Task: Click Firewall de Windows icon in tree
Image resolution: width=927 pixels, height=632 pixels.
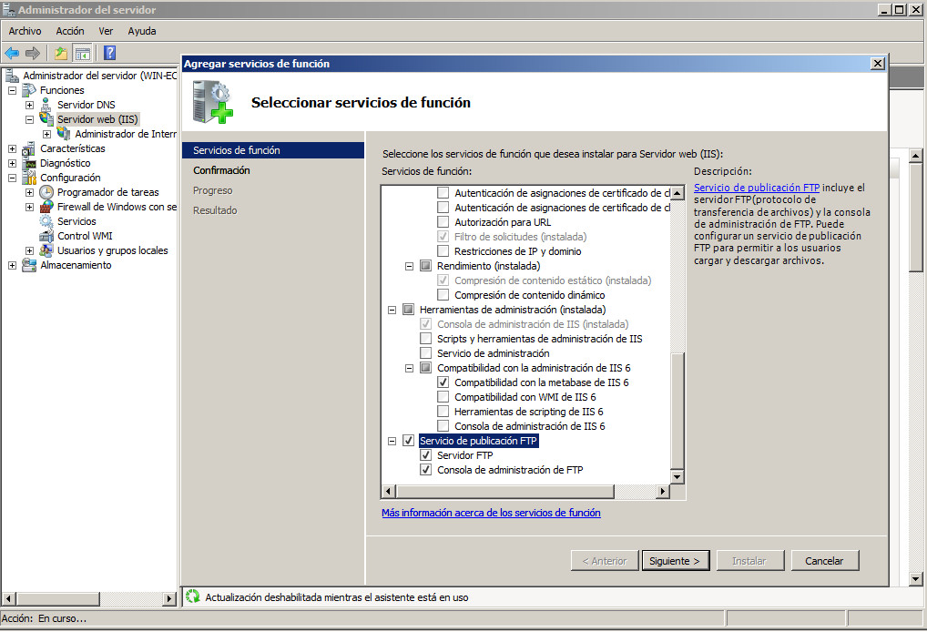Action: tap(46, 207)
